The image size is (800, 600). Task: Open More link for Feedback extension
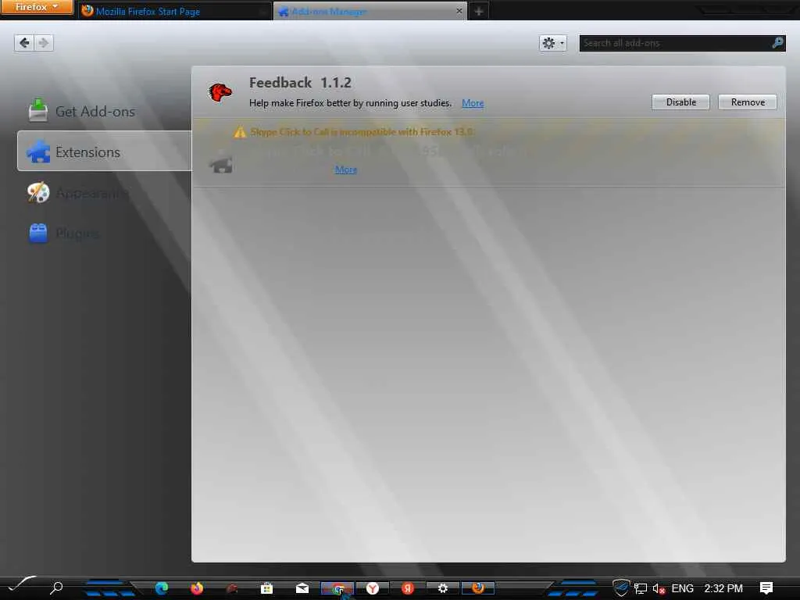pyautogui.click(x=473, y=103)
